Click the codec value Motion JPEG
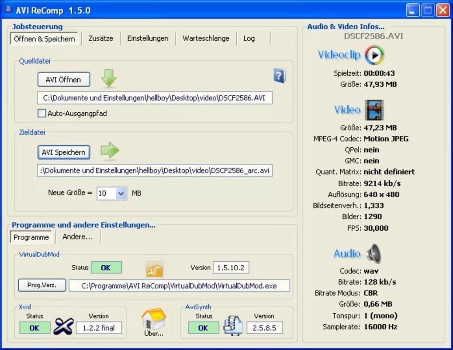The image size is (453, 350). pyautogui.click(x=386, y=139)
